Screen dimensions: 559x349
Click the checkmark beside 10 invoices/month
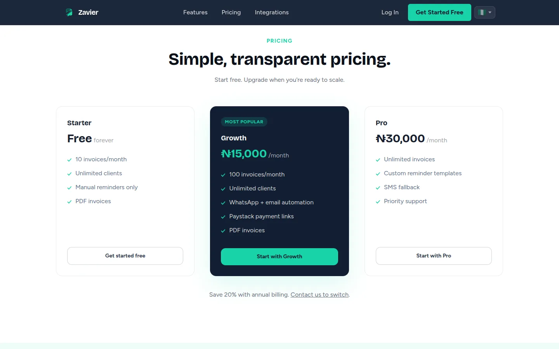click(69, 160)
